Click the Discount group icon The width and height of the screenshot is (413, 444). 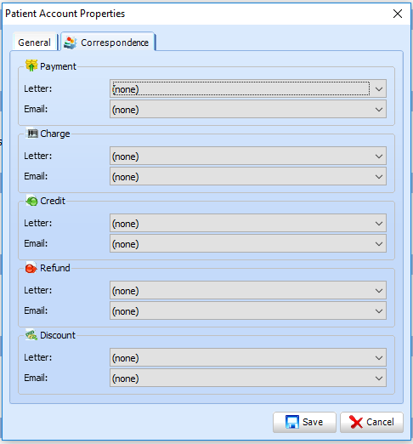(31, 335)
